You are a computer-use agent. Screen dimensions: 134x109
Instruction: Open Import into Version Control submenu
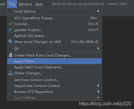click(x=54, y=86)
